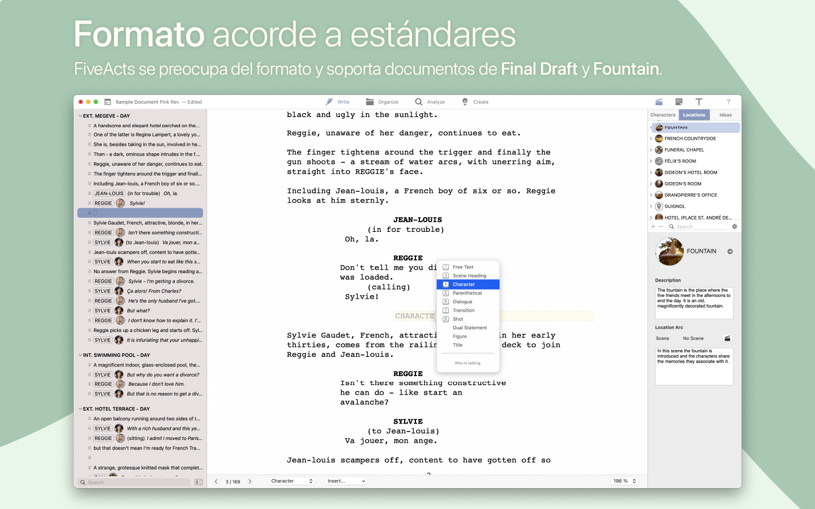Click the clapperboard icon in inspector toolbar
This screenshot has height=509, width=815.
click(659, 102)
